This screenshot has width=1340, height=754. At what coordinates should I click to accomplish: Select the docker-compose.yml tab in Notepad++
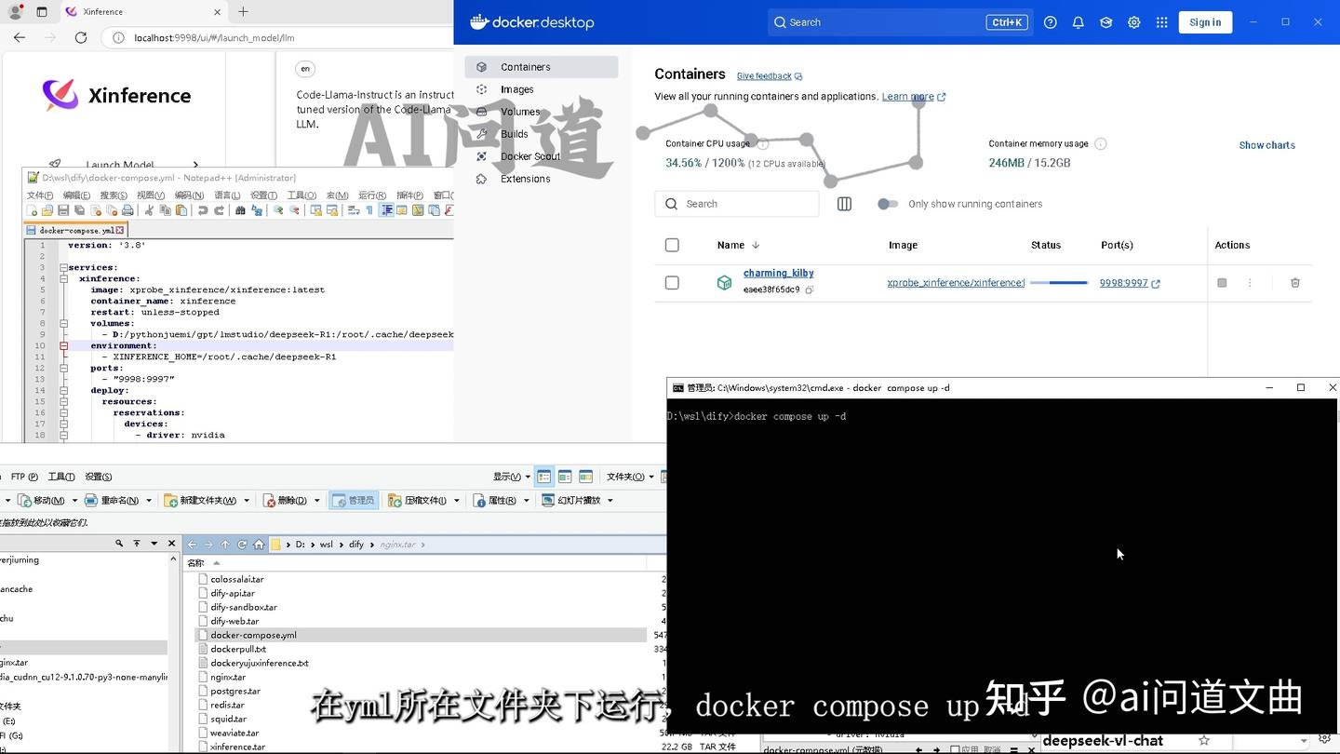pyautogui.click(x=74, y=230)
